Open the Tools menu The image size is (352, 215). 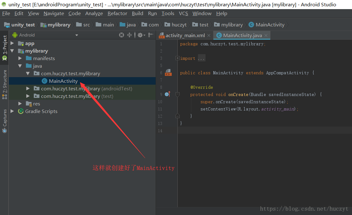(x=168, y=14)
